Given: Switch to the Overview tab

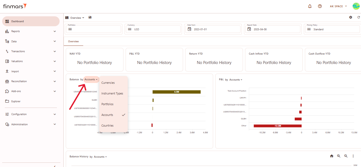Looking at the screenshot, I should tap(73, 41).
